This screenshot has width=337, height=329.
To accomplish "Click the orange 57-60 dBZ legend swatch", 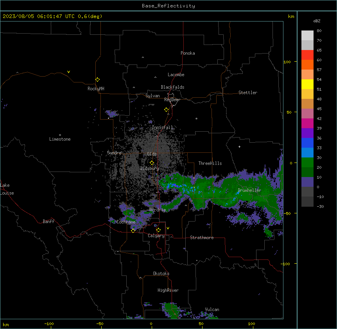I will (307, 64).
